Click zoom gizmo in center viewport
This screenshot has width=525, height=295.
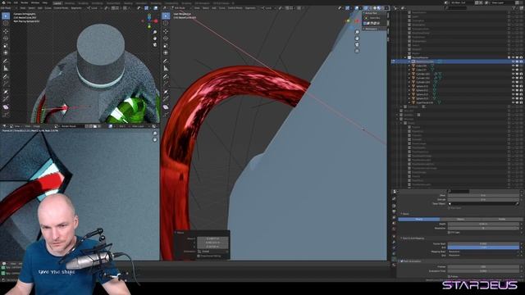click(x=357, y=32)
